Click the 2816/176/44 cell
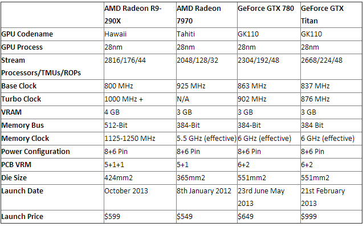 tap(140, 67)
